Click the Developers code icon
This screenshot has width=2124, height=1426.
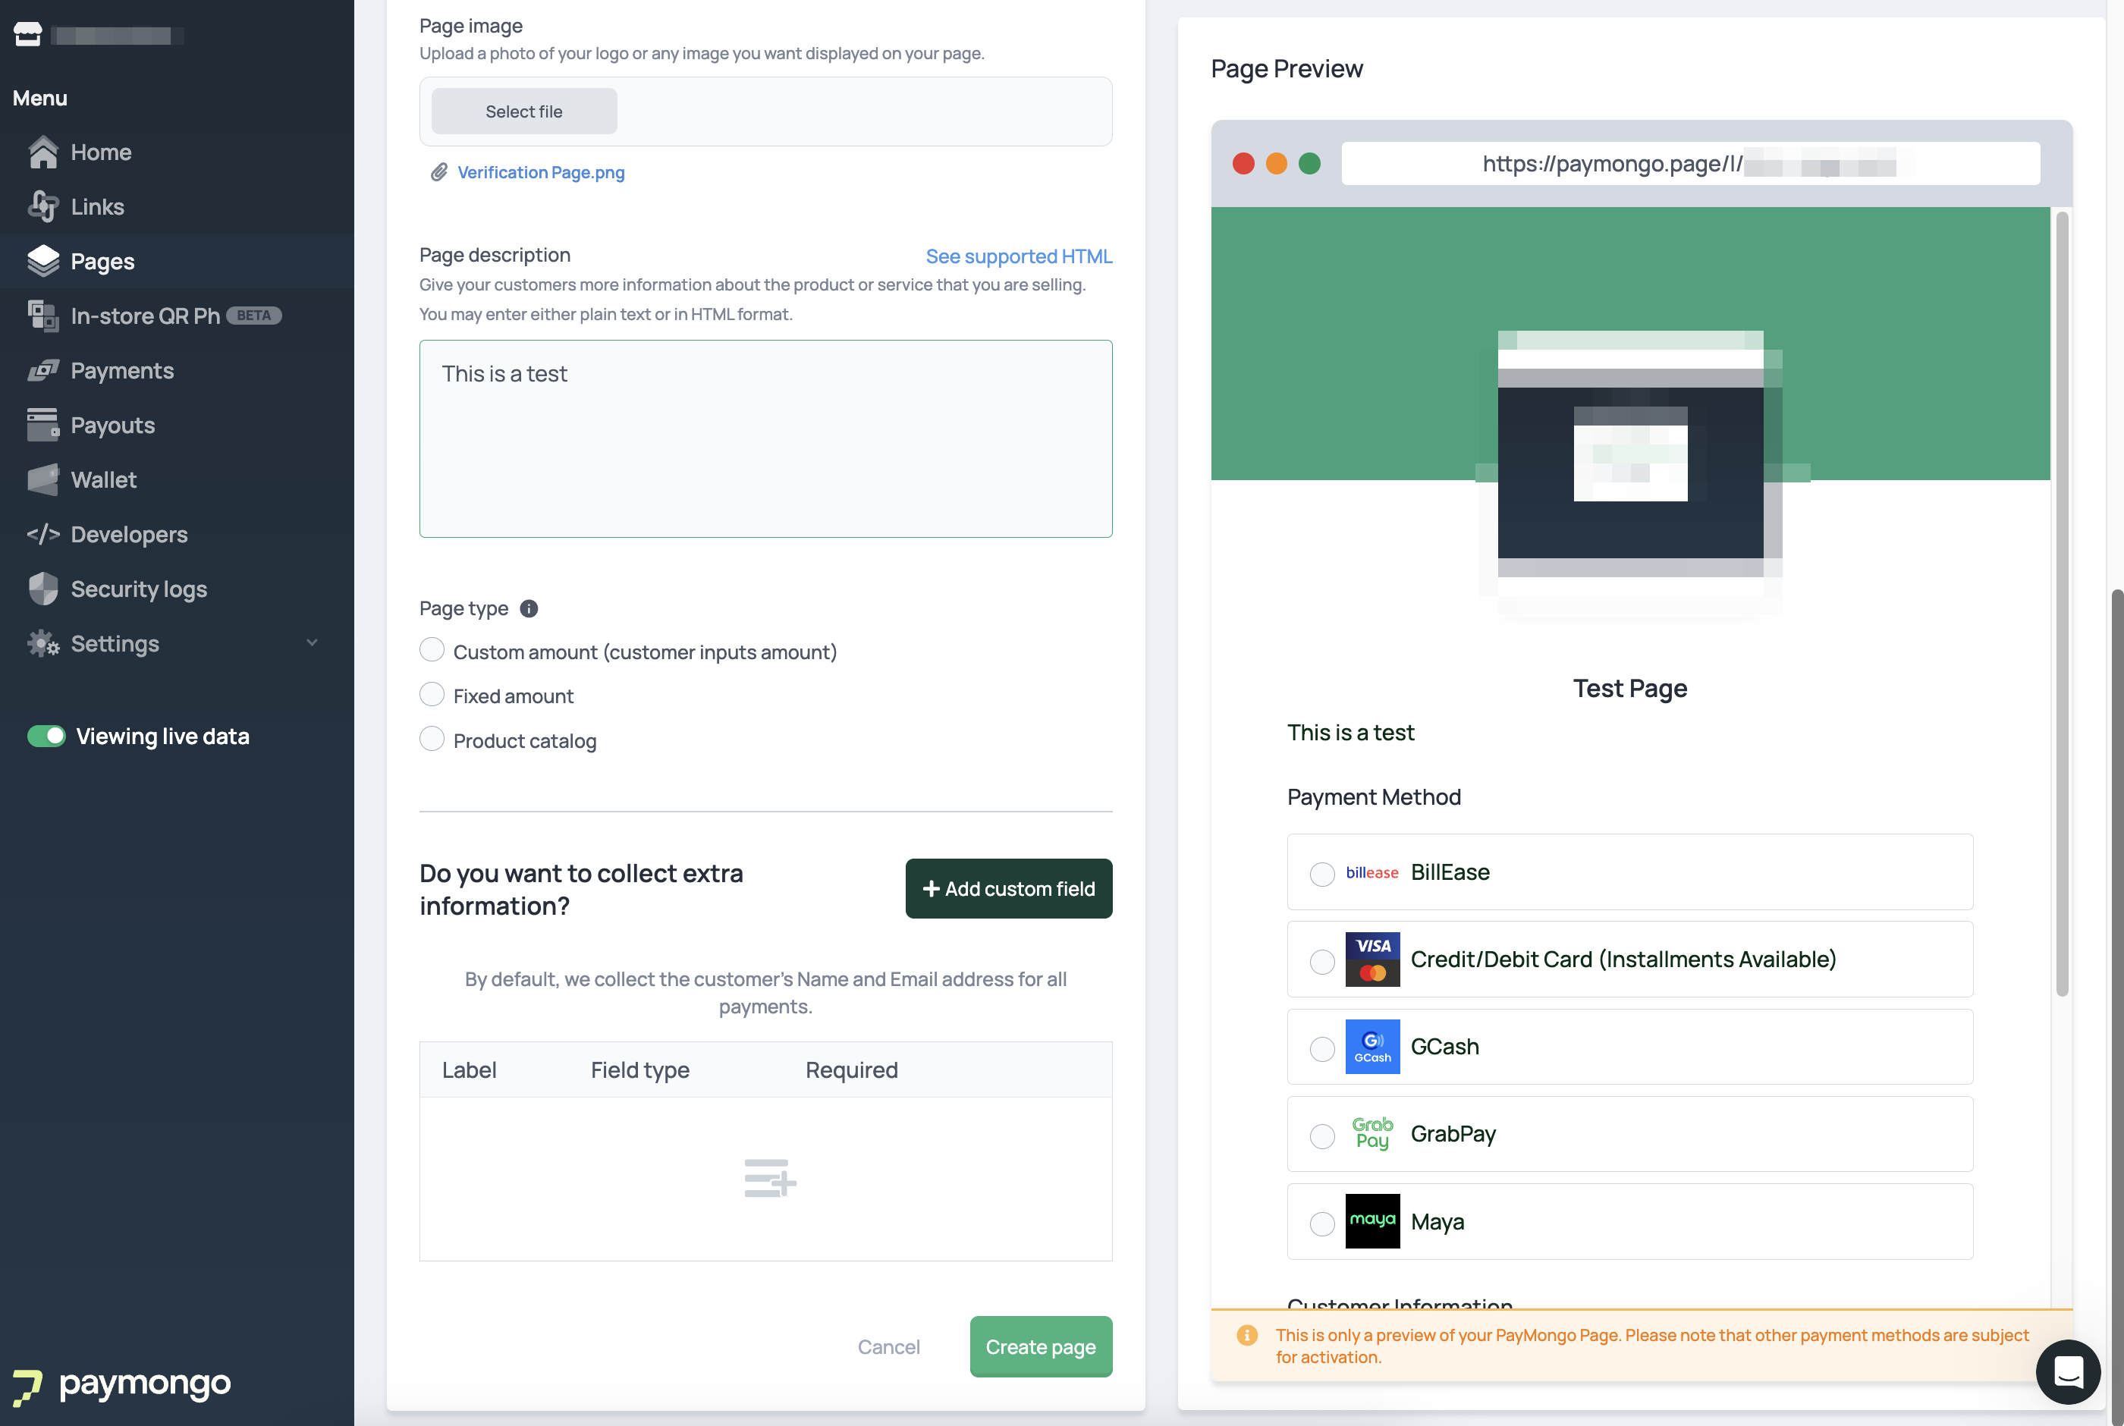(42, 534)
